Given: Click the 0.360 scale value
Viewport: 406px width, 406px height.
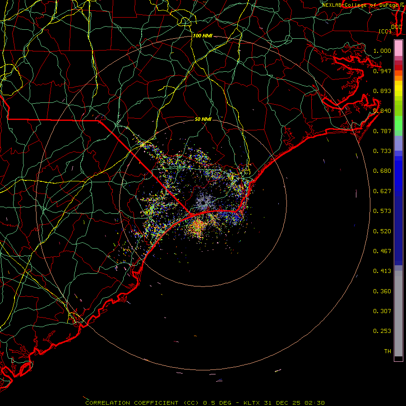Looking at the screenshot, I should [382, 291].
